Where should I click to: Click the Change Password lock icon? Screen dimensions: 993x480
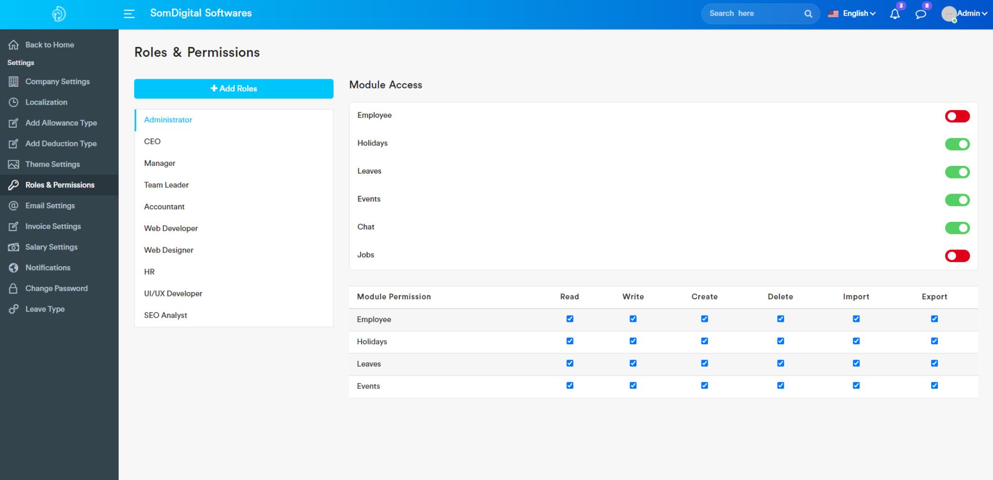(13, 289)
